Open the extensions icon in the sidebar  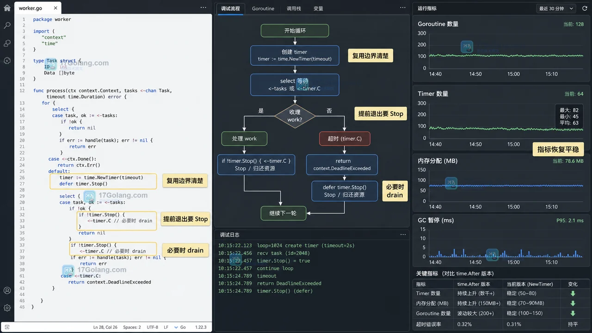click(x=7, y=60)
